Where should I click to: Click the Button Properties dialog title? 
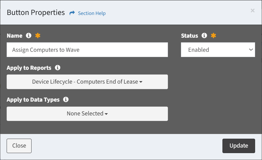click(x=36, y=12)
